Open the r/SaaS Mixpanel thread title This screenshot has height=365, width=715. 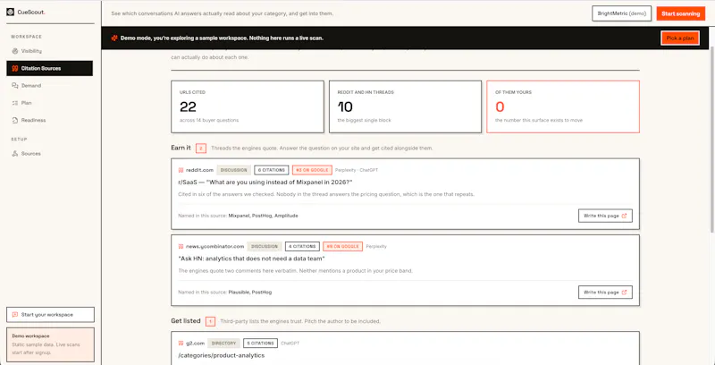[265, 182]
